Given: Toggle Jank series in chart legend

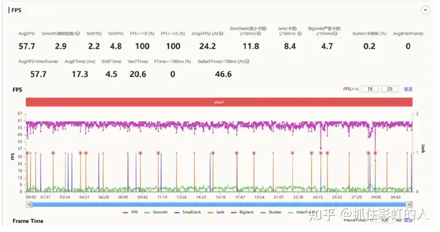Looking at the screenshot, I should pyautogui.click(x=216, y=212).
